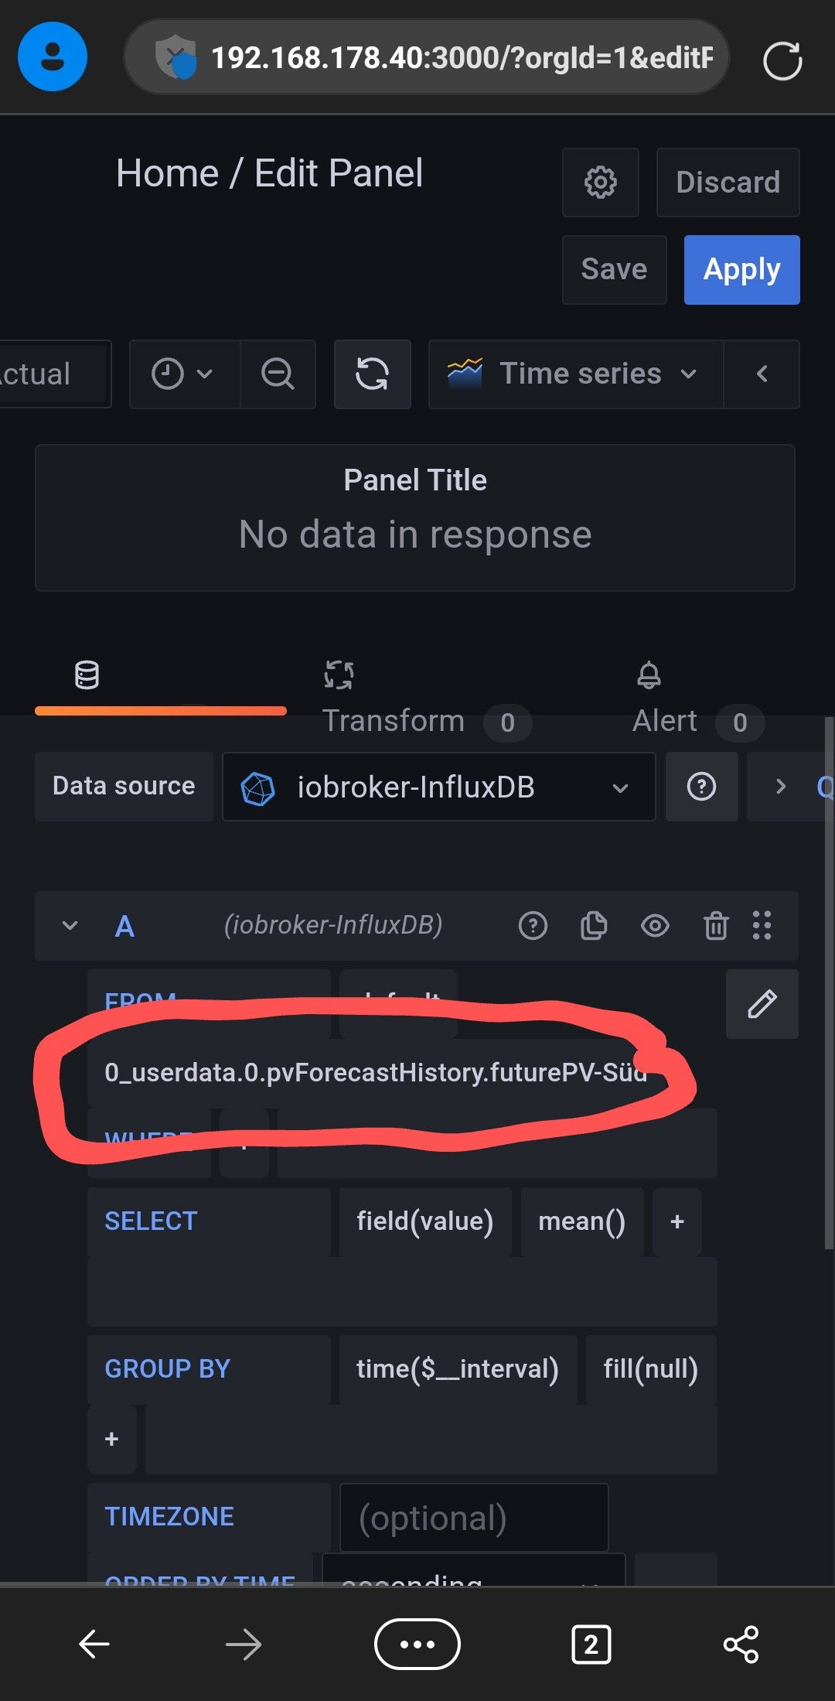The height and width of the screenshot is (1701, 835).
Task: Toggle query A visibility eye icon
Action: (655, 926)
